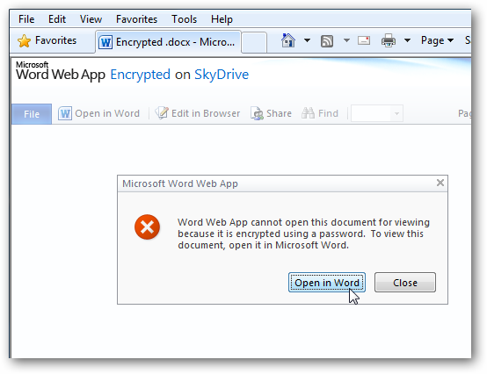The height and width of the screenshot is (374, 487).
Task: Click the RSS feeds icon
Action: point(327,41)
